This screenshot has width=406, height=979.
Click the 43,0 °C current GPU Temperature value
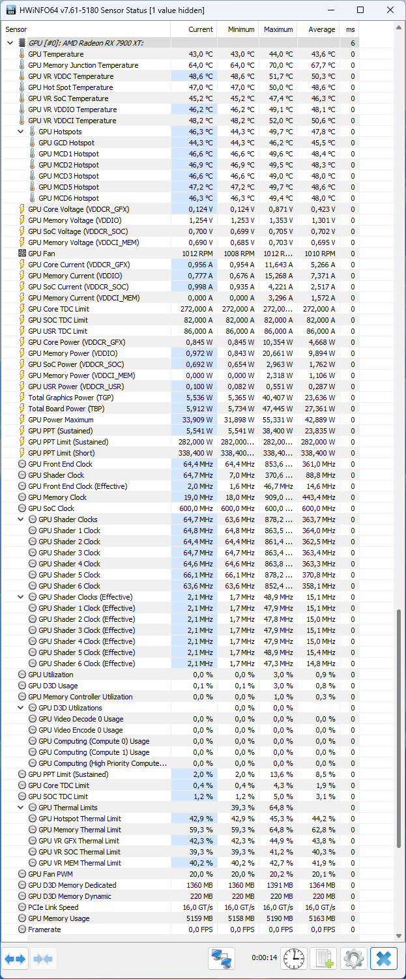point(200,54)
